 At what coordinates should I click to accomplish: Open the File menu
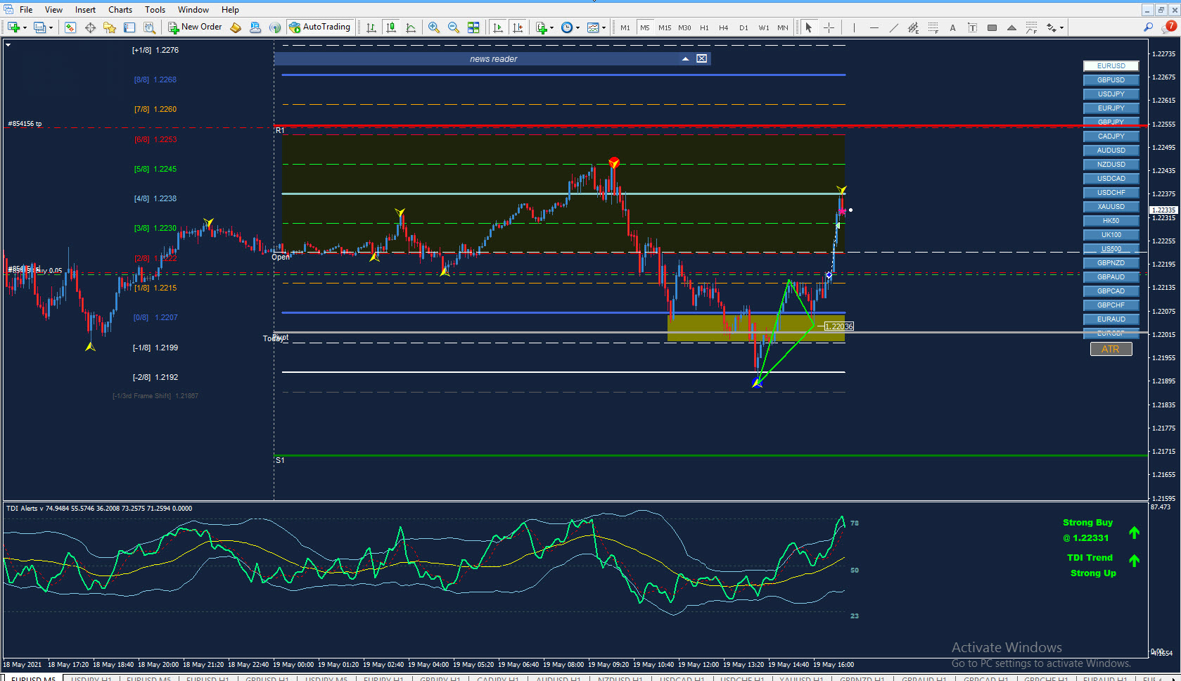(26, 10)
